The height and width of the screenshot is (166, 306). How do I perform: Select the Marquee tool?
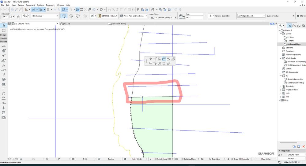4,30
